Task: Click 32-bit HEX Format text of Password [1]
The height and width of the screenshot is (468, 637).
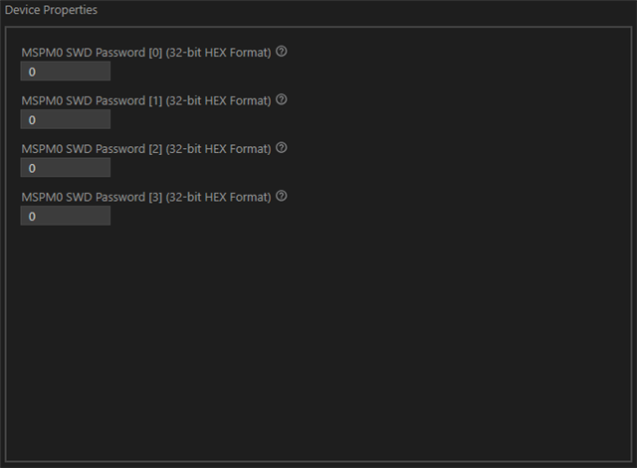Action: tap(219, 101)
